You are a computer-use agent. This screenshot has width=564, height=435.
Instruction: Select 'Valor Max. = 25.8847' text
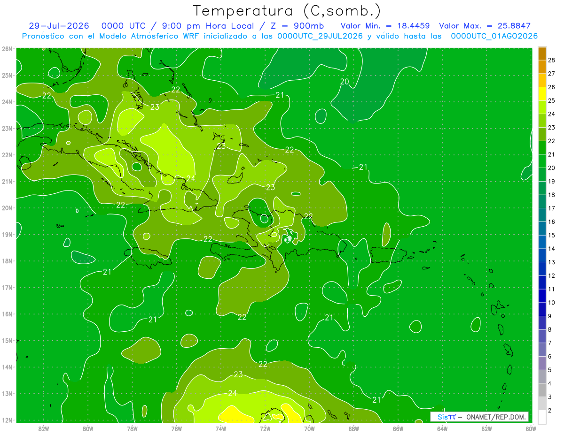485,26
